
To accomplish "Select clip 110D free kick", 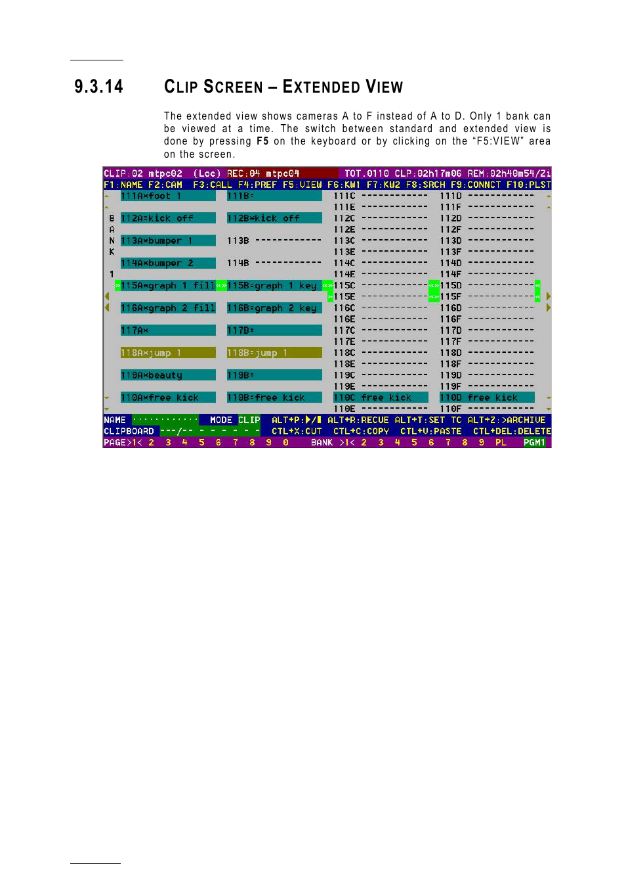I will point(487,398).
